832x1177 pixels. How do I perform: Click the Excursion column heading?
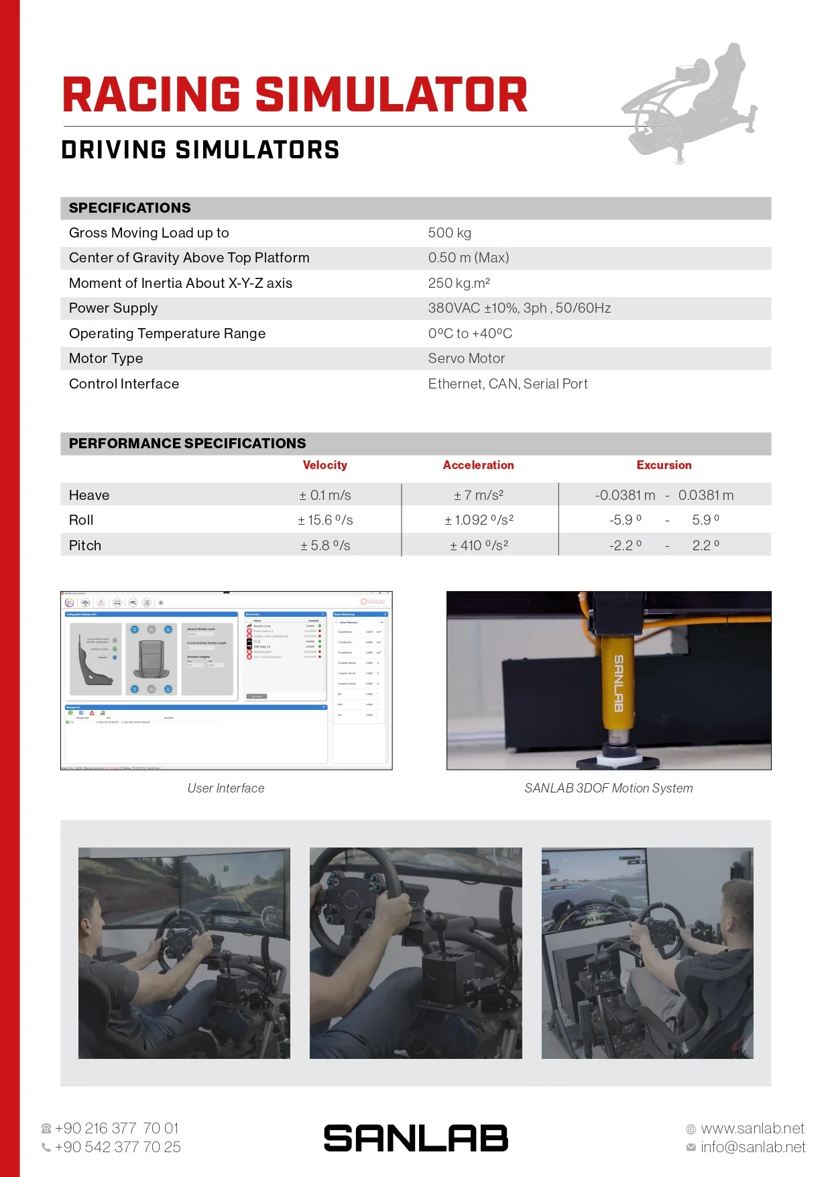(664, 465)
